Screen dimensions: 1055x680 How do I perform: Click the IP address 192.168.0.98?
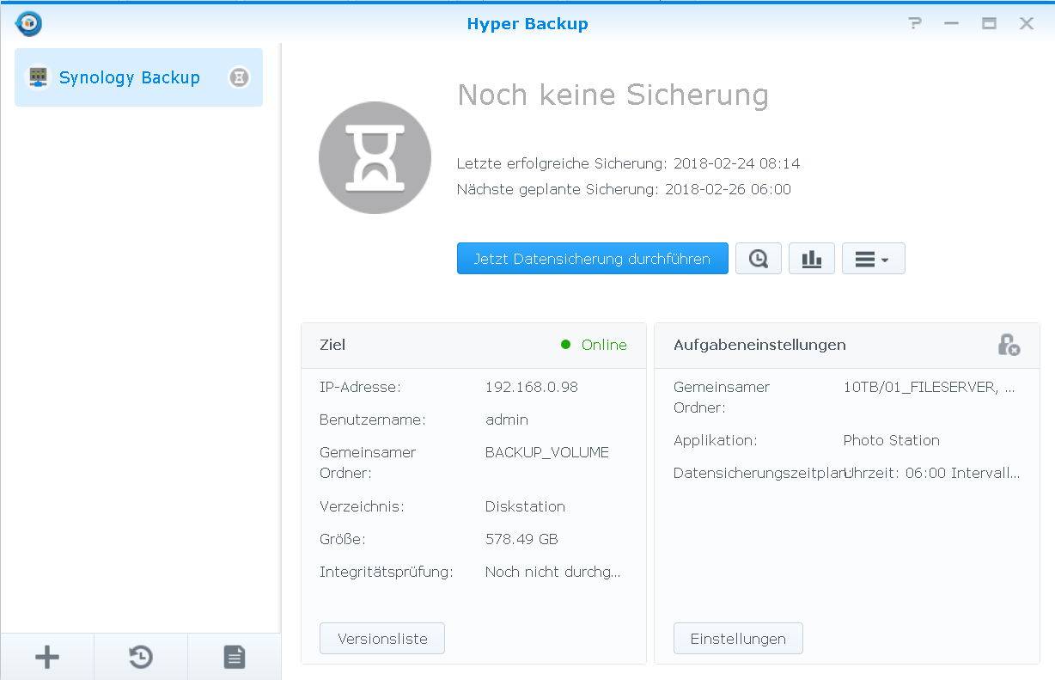[x=532, y=387]
